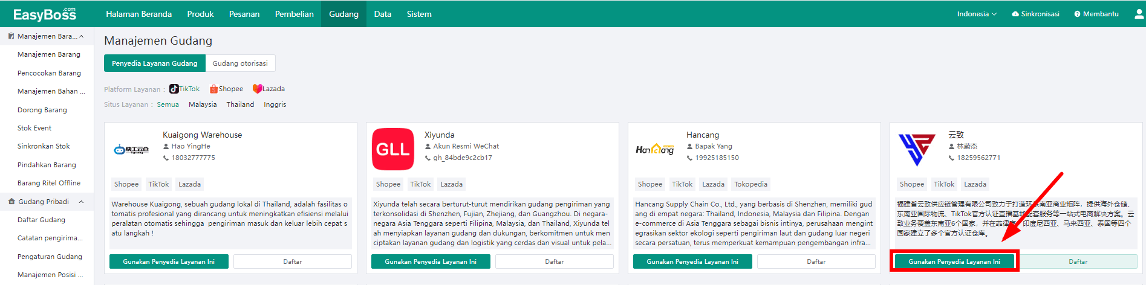The height and width of the screenshot is (285, 1146).
Task: Open Pindahkan Barang in sidebar
Action: click(47, 165)
